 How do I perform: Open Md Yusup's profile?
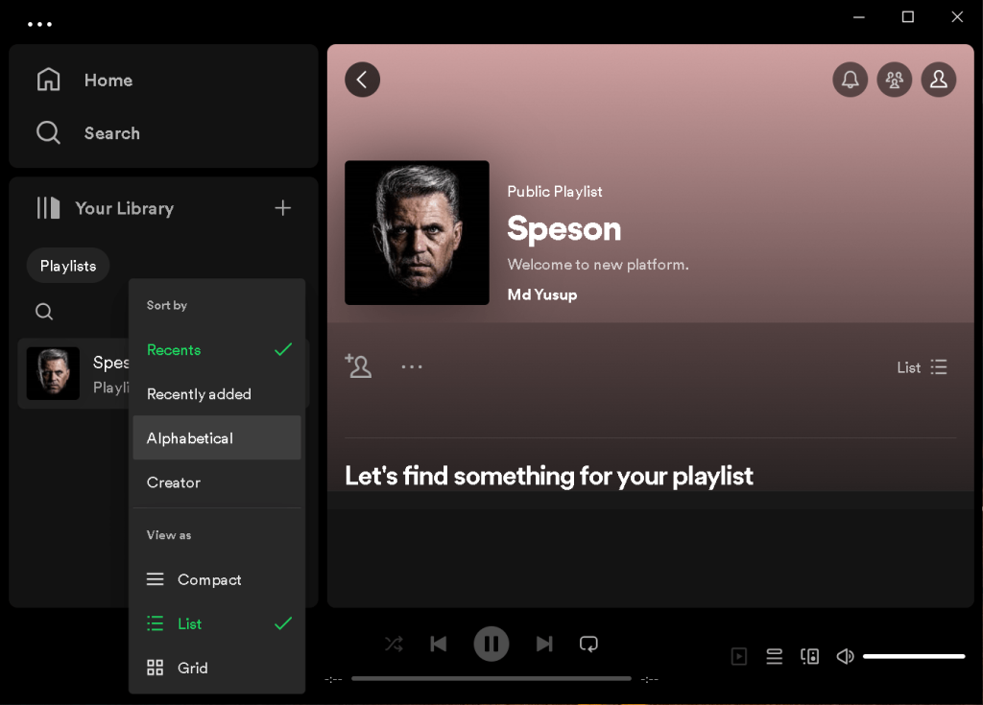[x=541, y=294]
